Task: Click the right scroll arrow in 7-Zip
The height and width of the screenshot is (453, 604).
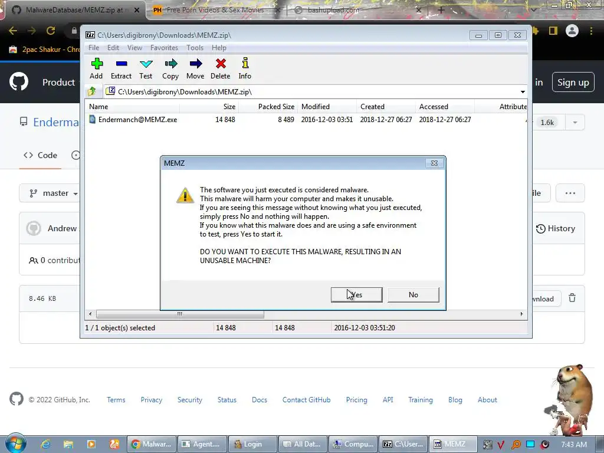Action: click(521, 314)
